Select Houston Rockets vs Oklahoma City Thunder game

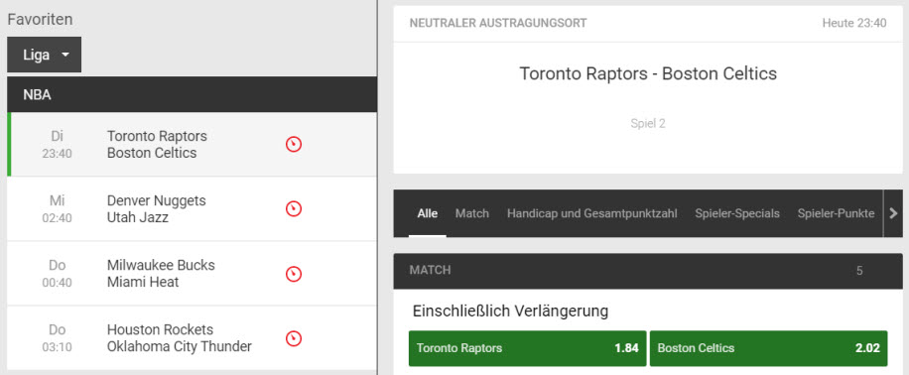point(192,338)
